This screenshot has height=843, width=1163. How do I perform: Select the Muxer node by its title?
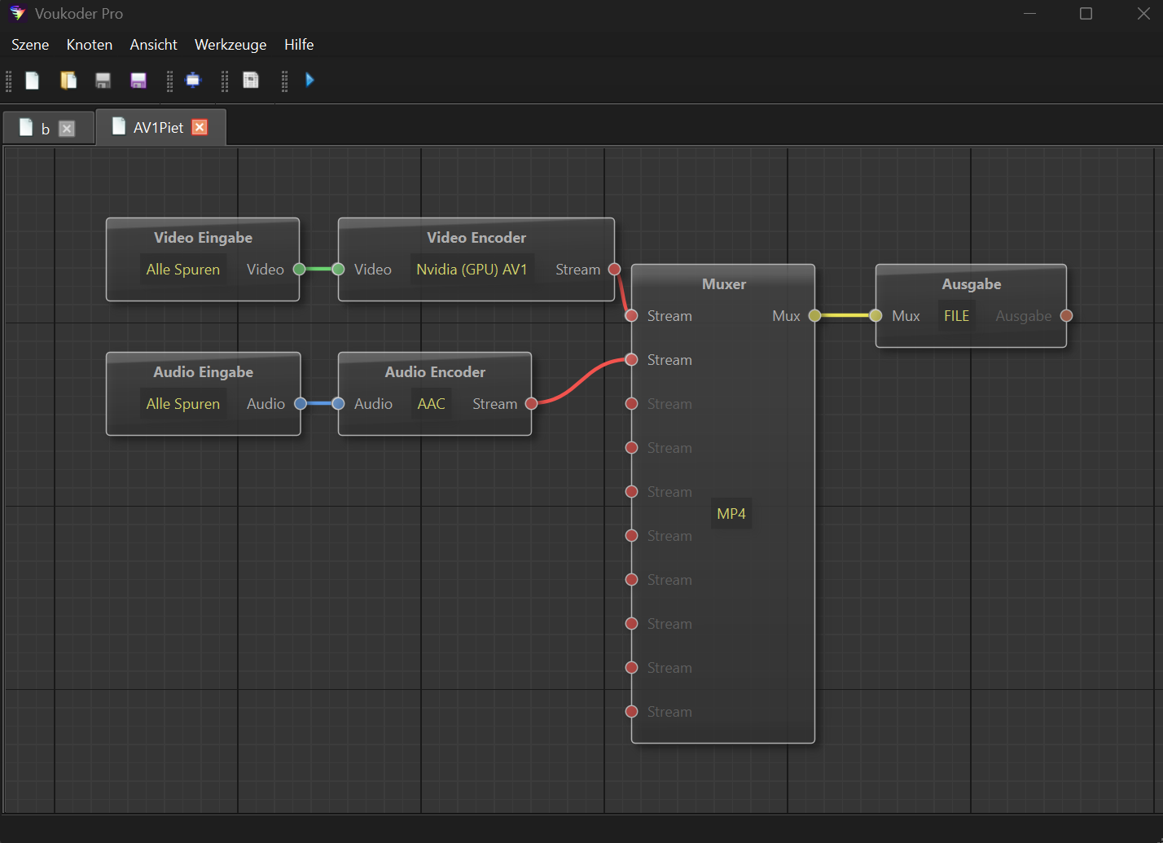tap(724, 284)
